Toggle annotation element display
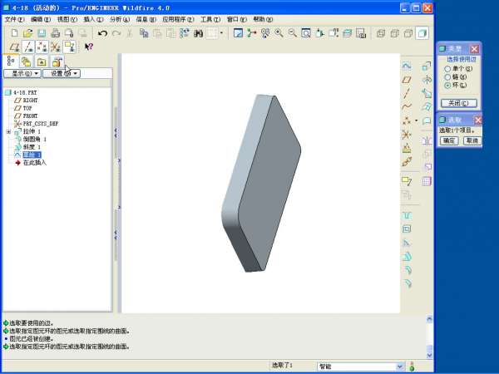 [x=69, y=47]
